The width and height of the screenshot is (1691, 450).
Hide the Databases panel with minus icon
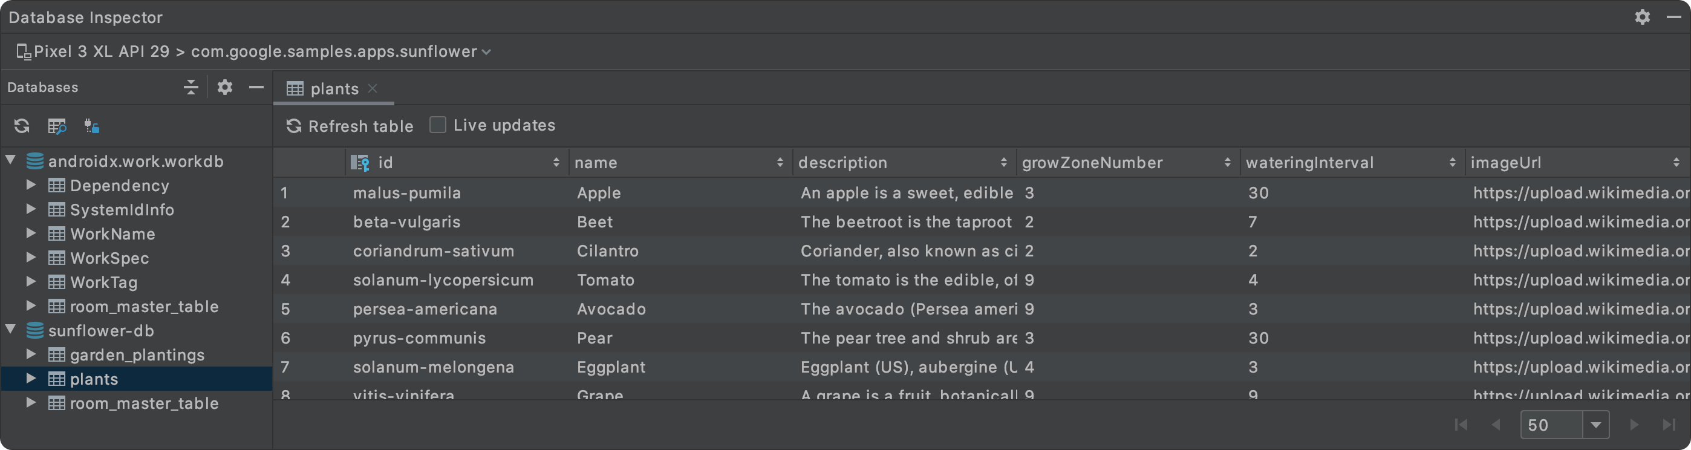coord(256,86)
